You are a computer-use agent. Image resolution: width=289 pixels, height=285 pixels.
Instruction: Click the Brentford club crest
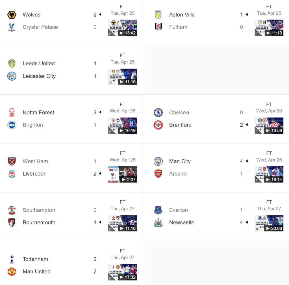tap(158, 125)
